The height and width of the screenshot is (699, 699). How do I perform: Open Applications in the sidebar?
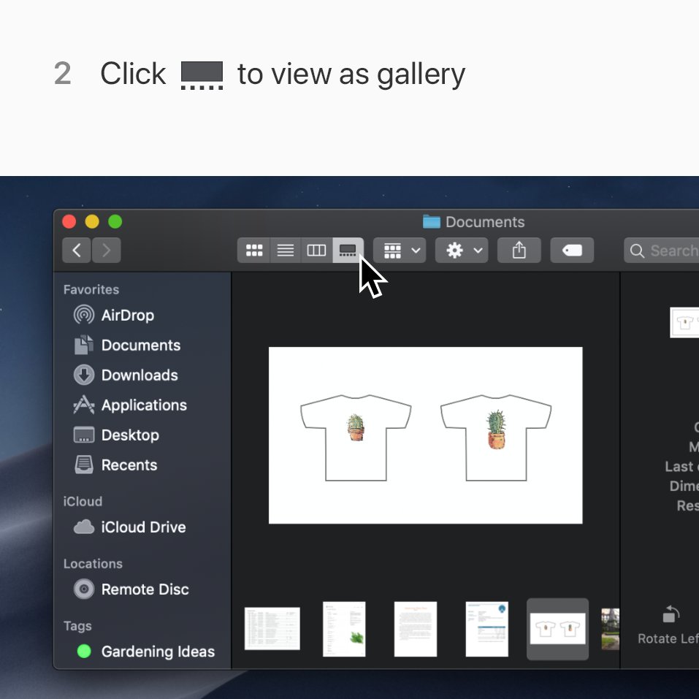pyautogui.click(x=144, y=405)
